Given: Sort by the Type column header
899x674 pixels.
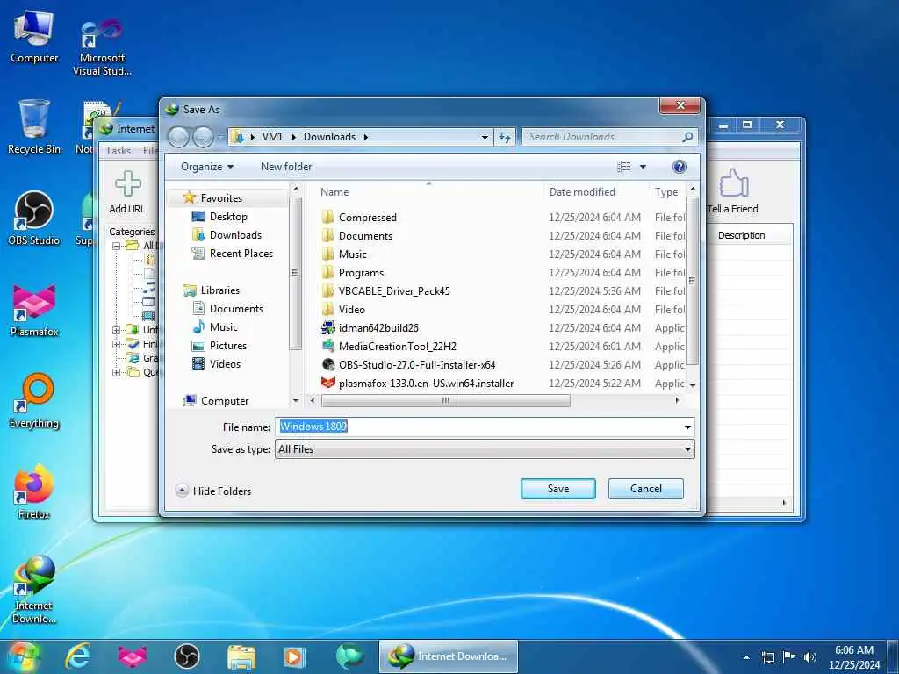Looking at the screenshot, I should 667,192.
